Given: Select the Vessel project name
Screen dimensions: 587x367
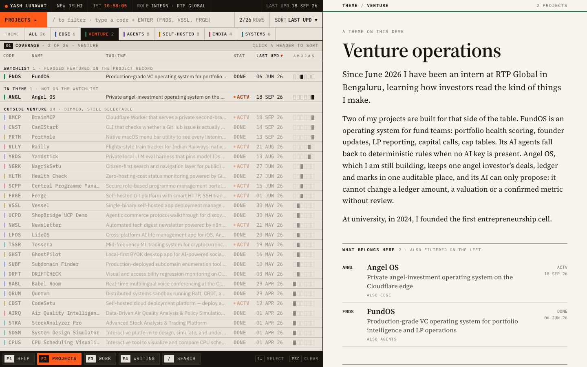Looking at the screenshot, I should click(x=40, y=206).
